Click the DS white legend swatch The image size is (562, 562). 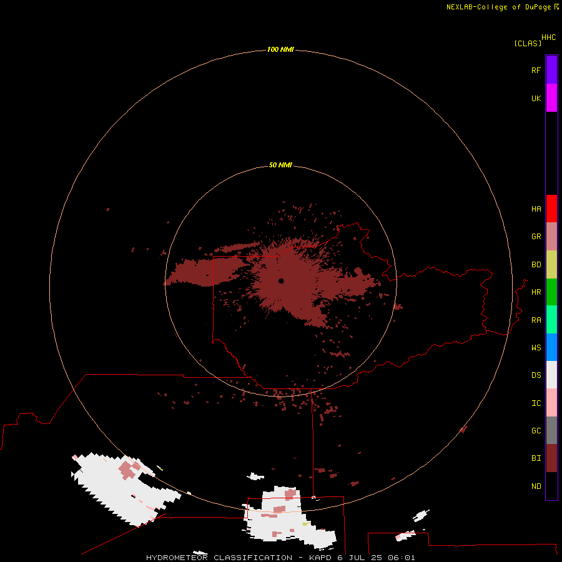tap(551, 375)
